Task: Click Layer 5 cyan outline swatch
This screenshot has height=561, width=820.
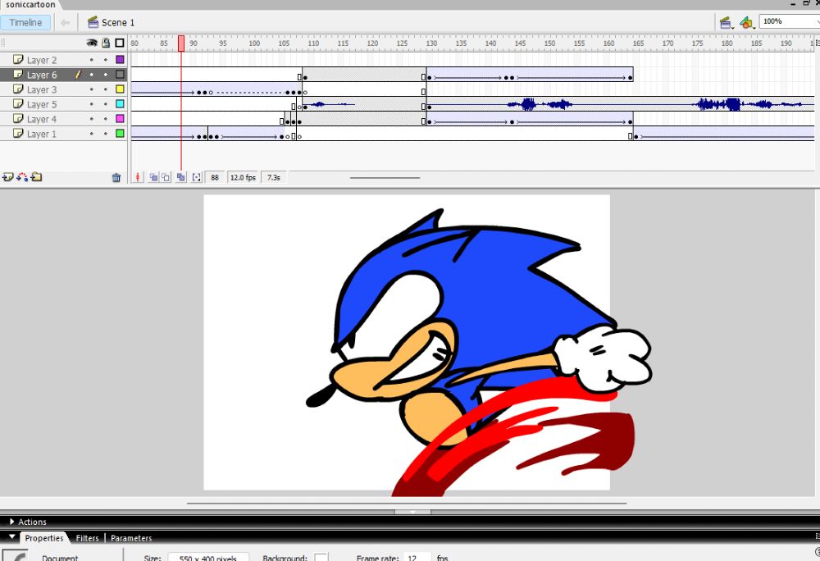Action: [120, 104]
